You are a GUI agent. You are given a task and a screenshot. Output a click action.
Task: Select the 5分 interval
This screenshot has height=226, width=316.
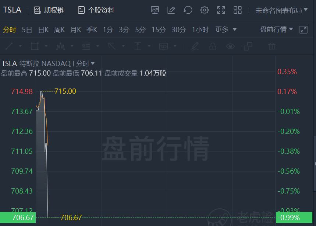click(x=140, y=30)
